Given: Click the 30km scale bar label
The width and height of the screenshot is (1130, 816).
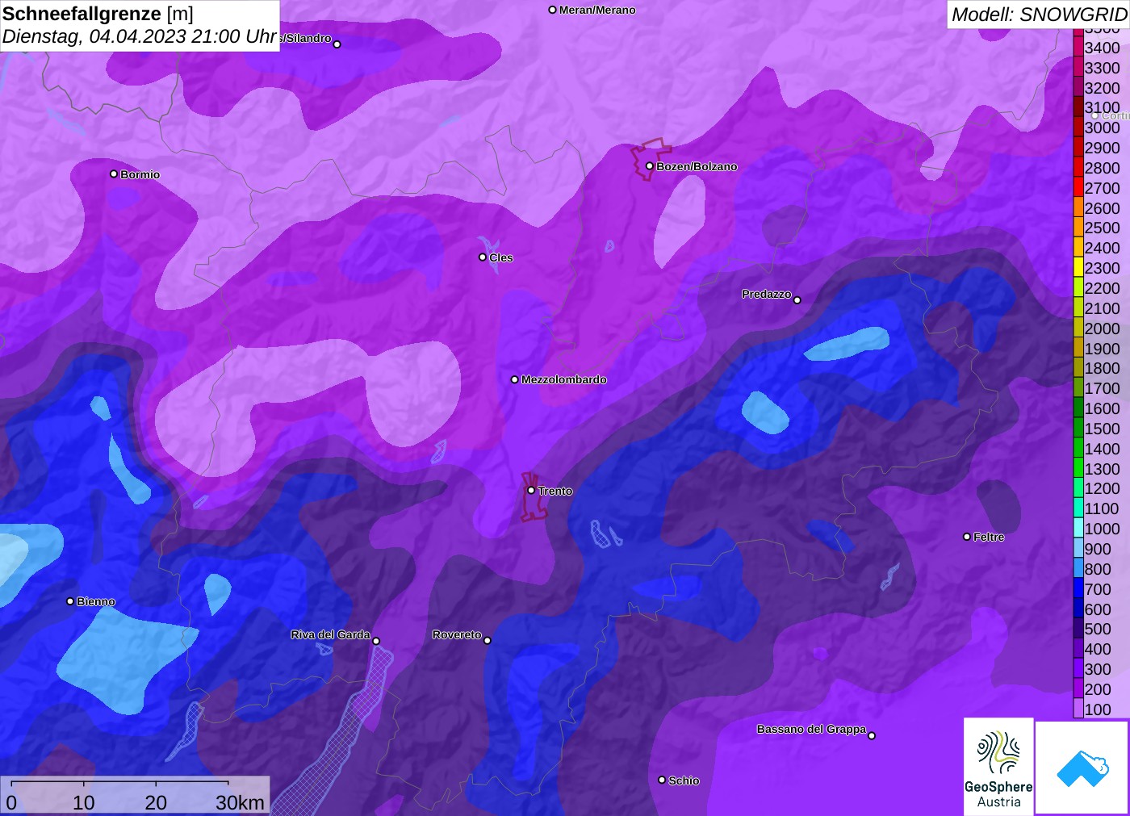Looking at the screenshot, I should 240,802.
